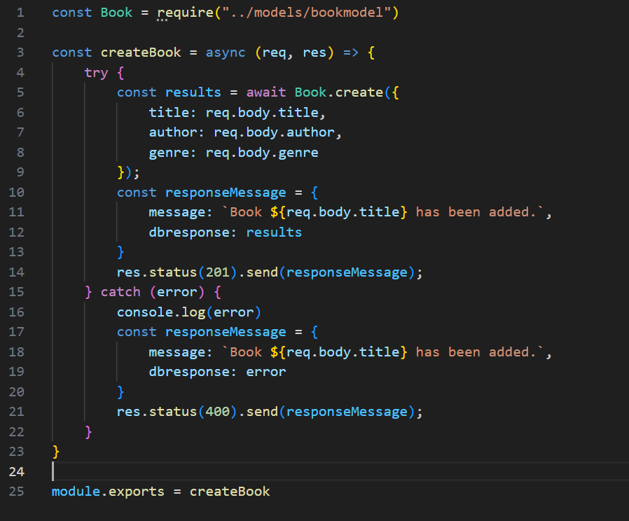Click the 400 status code
This screenshot has height=521, width=629.
(x=217, y=412)
